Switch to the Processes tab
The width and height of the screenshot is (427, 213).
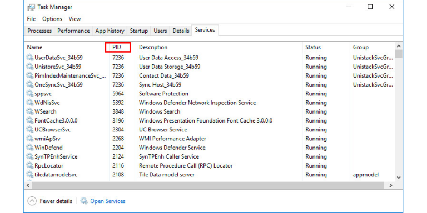tap(39, 31)
